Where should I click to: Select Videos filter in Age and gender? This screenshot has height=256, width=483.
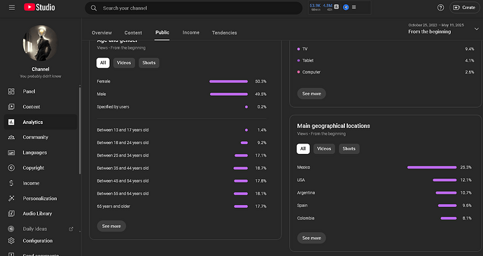pos(124,63)
